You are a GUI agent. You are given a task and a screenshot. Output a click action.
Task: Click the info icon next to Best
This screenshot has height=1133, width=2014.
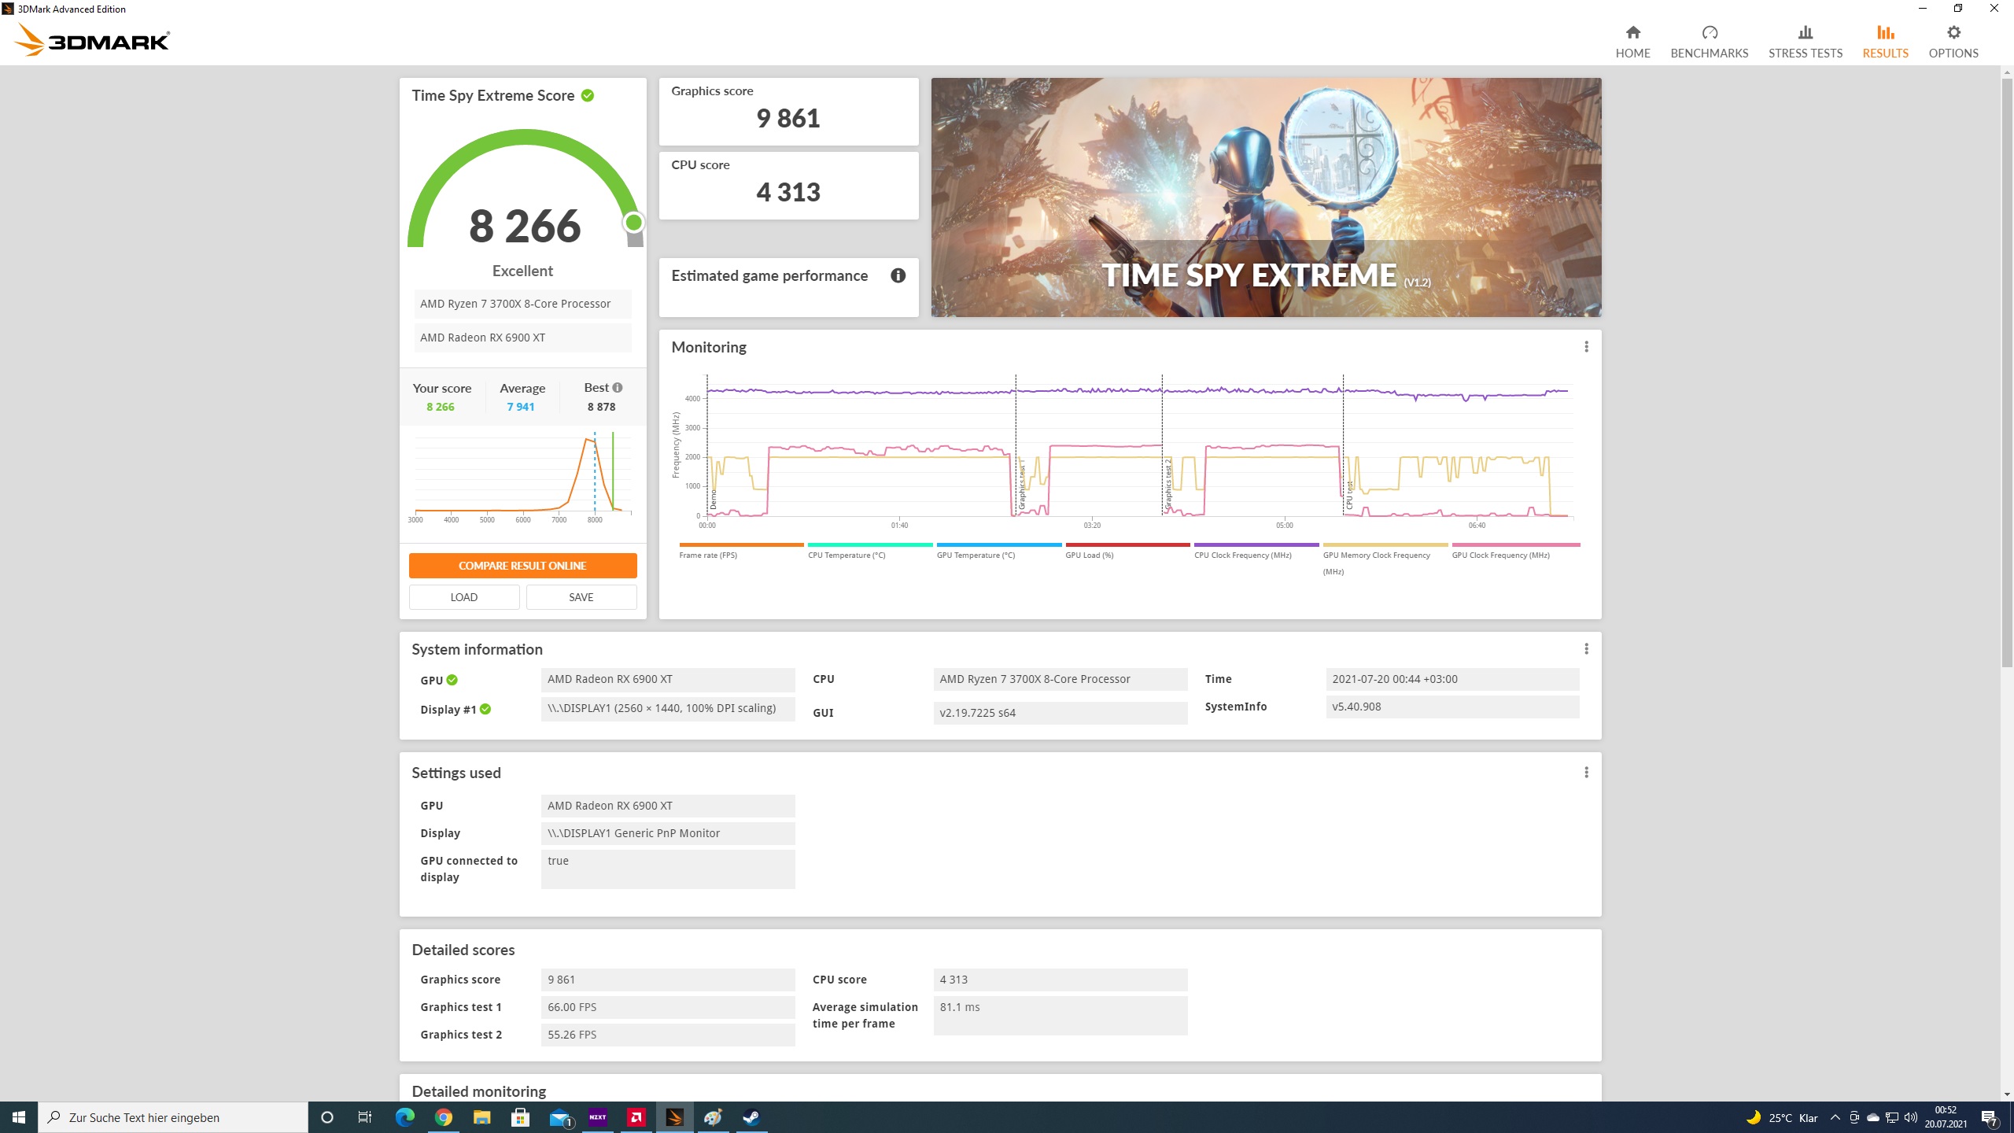pyautogui.click(x=618, y=388)
